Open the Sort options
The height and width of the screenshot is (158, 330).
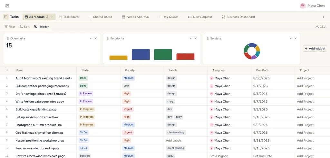24,27
